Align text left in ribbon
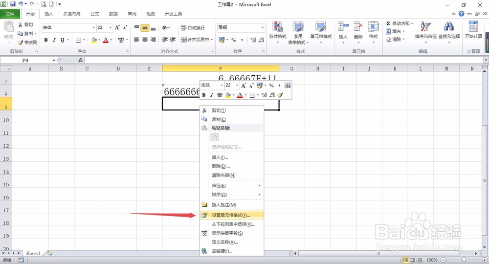489x264 pixels. [136, 40]
